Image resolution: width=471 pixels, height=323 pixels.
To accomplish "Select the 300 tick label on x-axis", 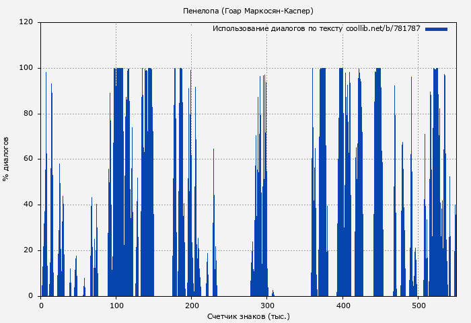I will point(267,305).
